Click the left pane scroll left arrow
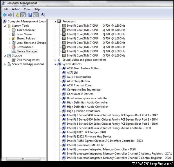The height and width of the screenshot is (167, 174). 4,159
